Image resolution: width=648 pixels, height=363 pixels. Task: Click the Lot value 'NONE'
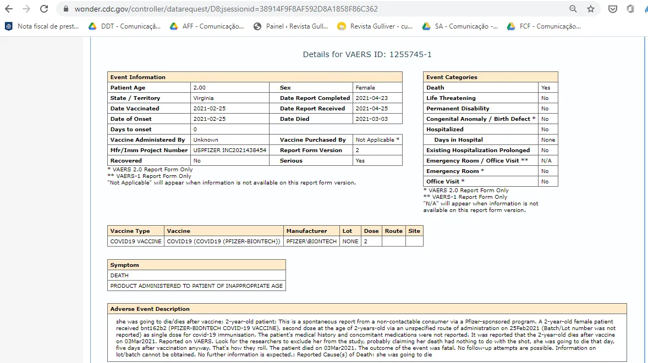pos(350,241)
